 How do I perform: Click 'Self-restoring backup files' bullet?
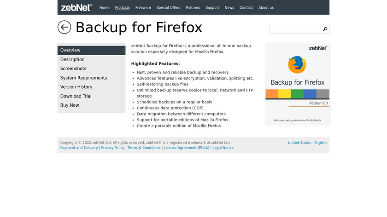click(162, 84)
